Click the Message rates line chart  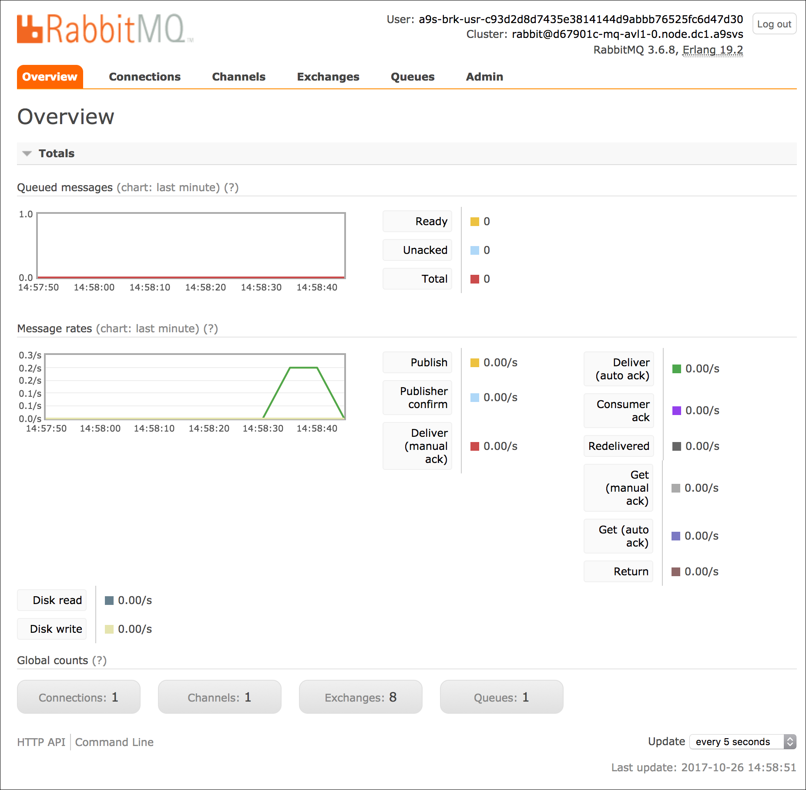tap(195, 386)
